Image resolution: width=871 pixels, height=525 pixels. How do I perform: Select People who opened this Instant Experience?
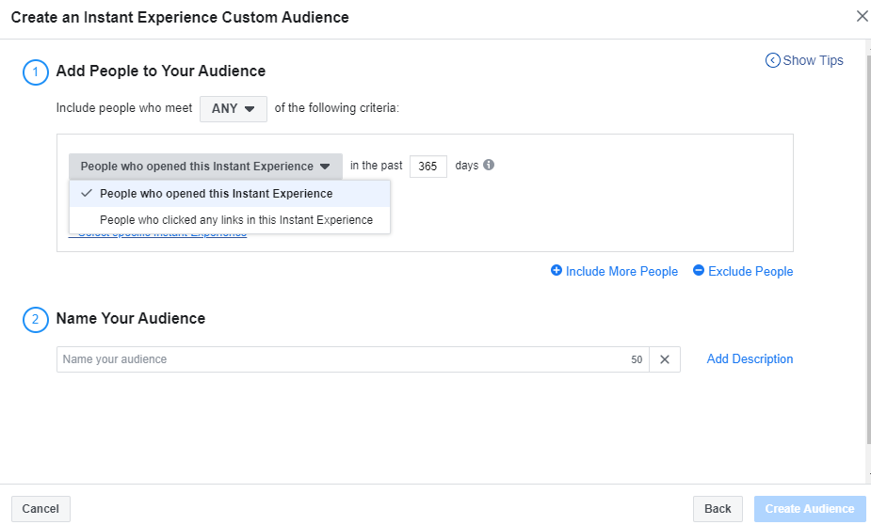[x=216, y=194]
